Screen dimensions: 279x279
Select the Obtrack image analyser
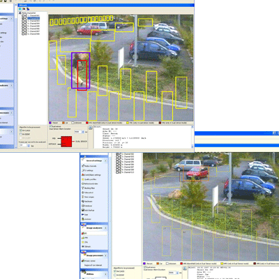pos(86,246)
